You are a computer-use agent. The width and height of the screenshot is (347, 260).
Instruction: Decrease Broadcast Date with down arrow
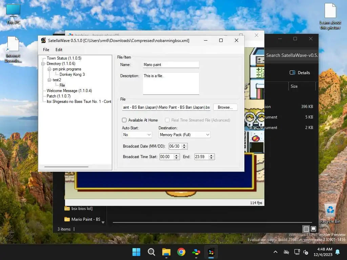pos(184,148)
